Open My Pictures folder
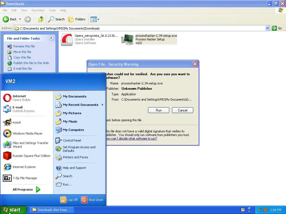286x214 pixels. pos(79,113)
